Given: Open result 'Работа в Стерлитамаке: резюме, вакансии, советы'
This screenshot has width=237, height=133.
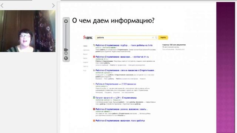Looking at the screenshot, I should pyautogui.click(x=121, y=109).
